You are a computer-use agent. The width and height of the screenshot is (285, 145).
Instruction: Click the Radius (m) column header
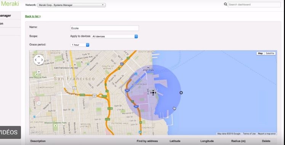coord(238,141)
